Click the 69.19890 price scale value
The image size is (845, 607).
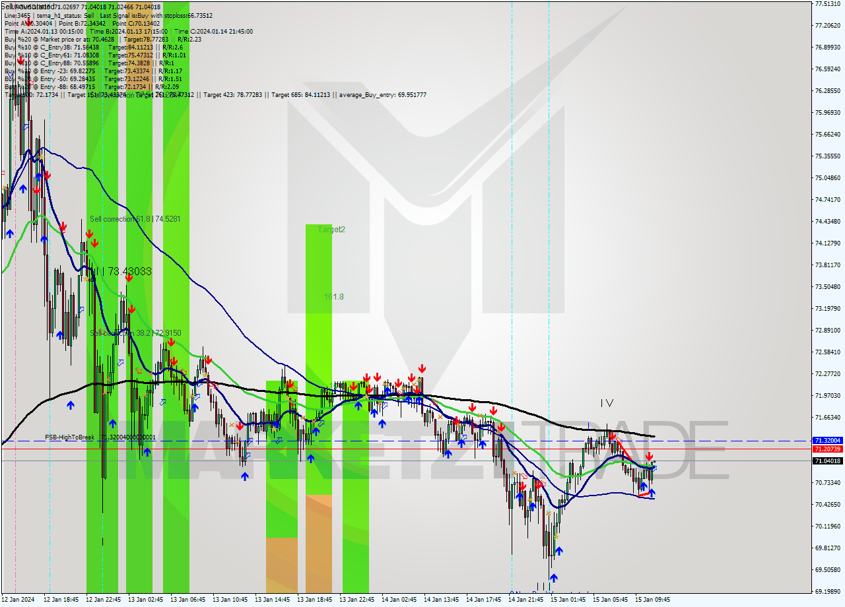[827, 591]
